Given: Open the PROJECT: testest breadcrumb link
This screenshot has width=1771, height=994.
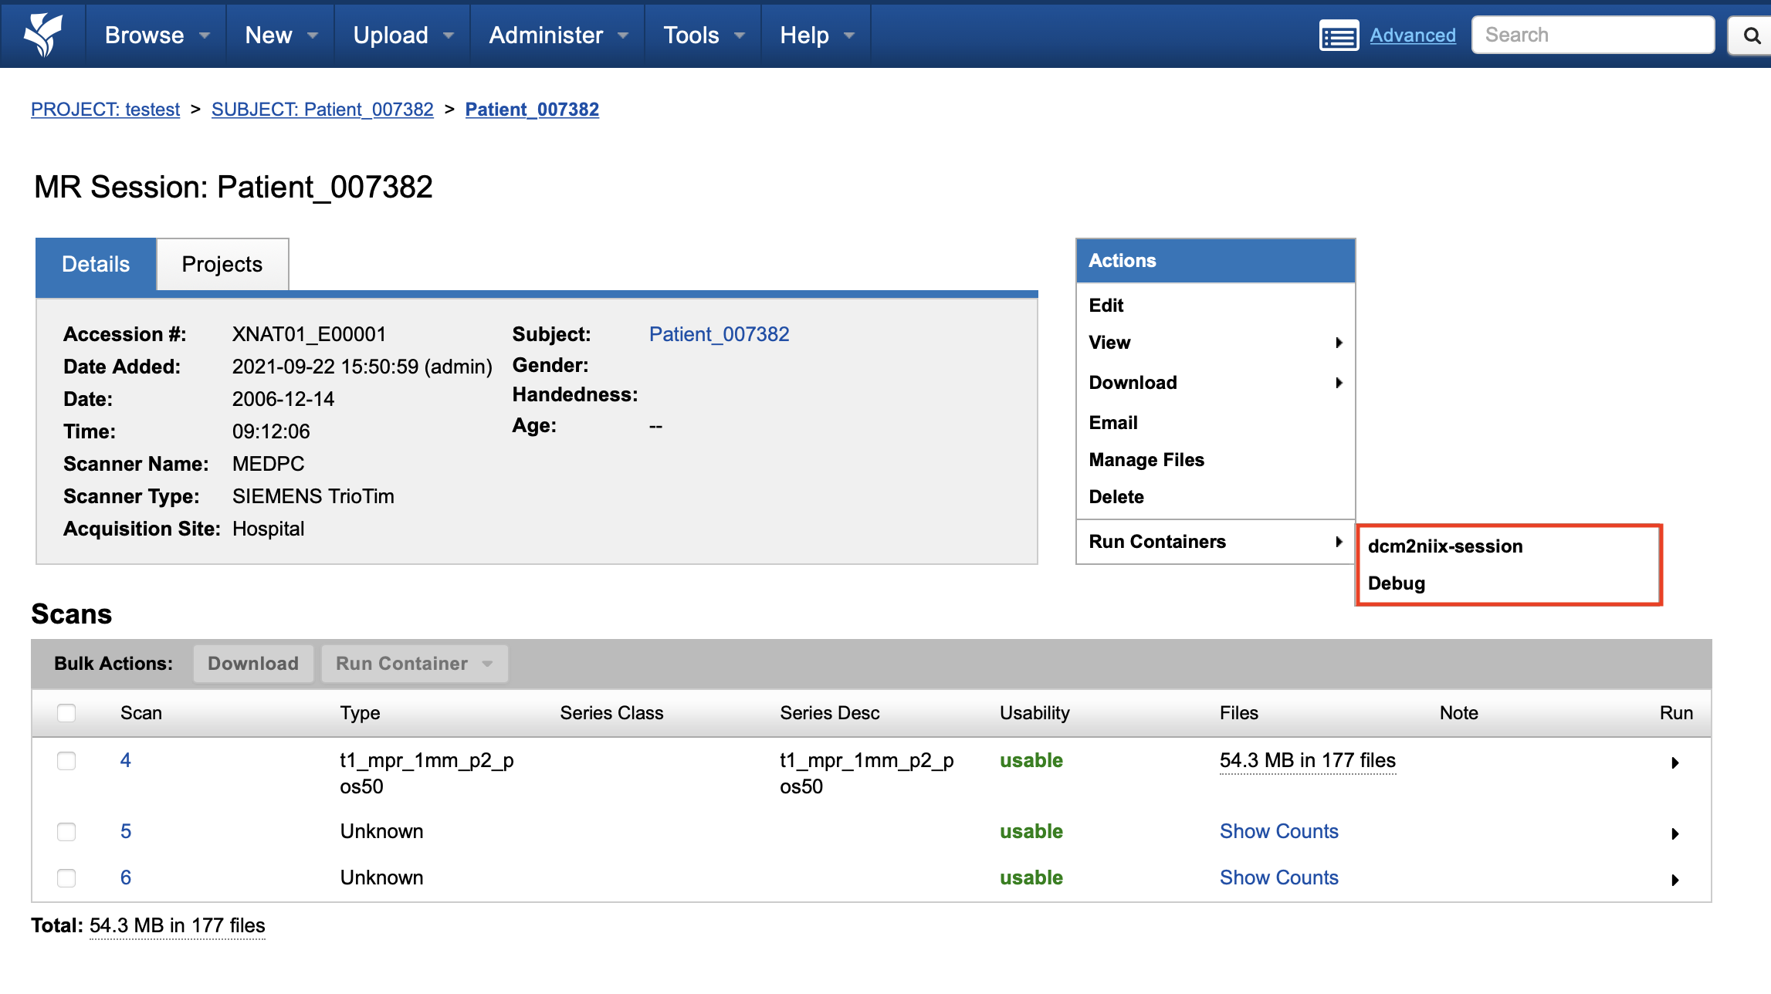Looking at the screenshot, I should click(x=105, y=110).
